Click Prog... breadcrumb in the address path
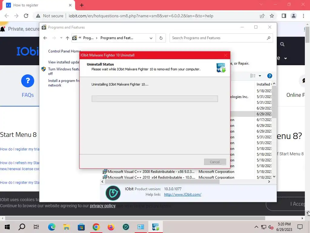310x233 pixels. tap(88, 38)
